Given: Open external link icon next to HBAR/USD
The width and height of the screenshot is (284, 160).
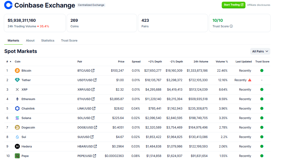Looking at the screenshot, I should [95, 146].
